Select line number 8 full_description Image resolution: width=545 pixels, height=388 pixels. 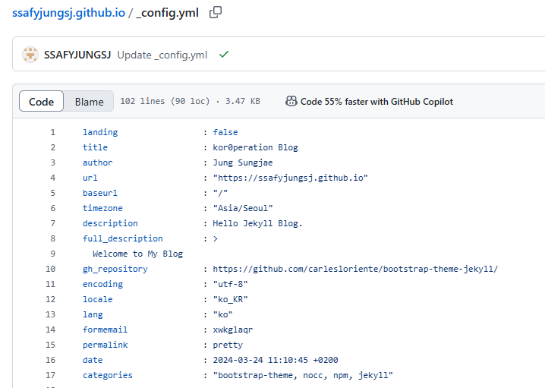[52, 238]
